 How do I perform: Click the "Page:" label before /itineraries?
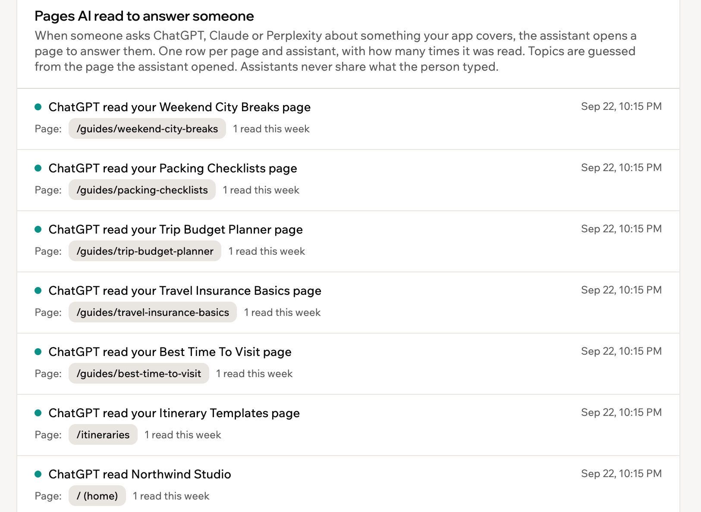[48, 435]
